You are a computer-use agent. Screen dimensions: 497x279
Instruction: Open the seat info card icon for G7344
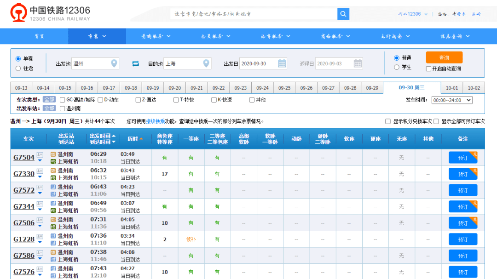click(40, 204)
